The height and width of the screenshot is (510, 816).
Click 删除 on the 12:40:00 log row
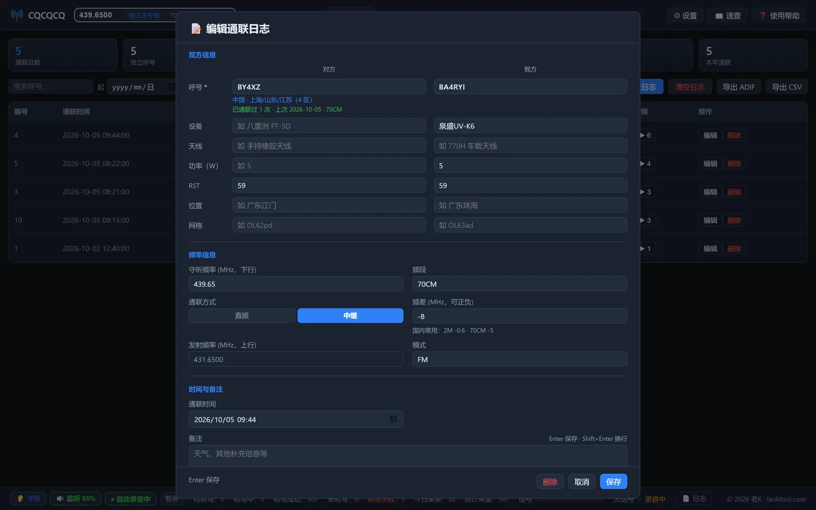coord(734,248)
